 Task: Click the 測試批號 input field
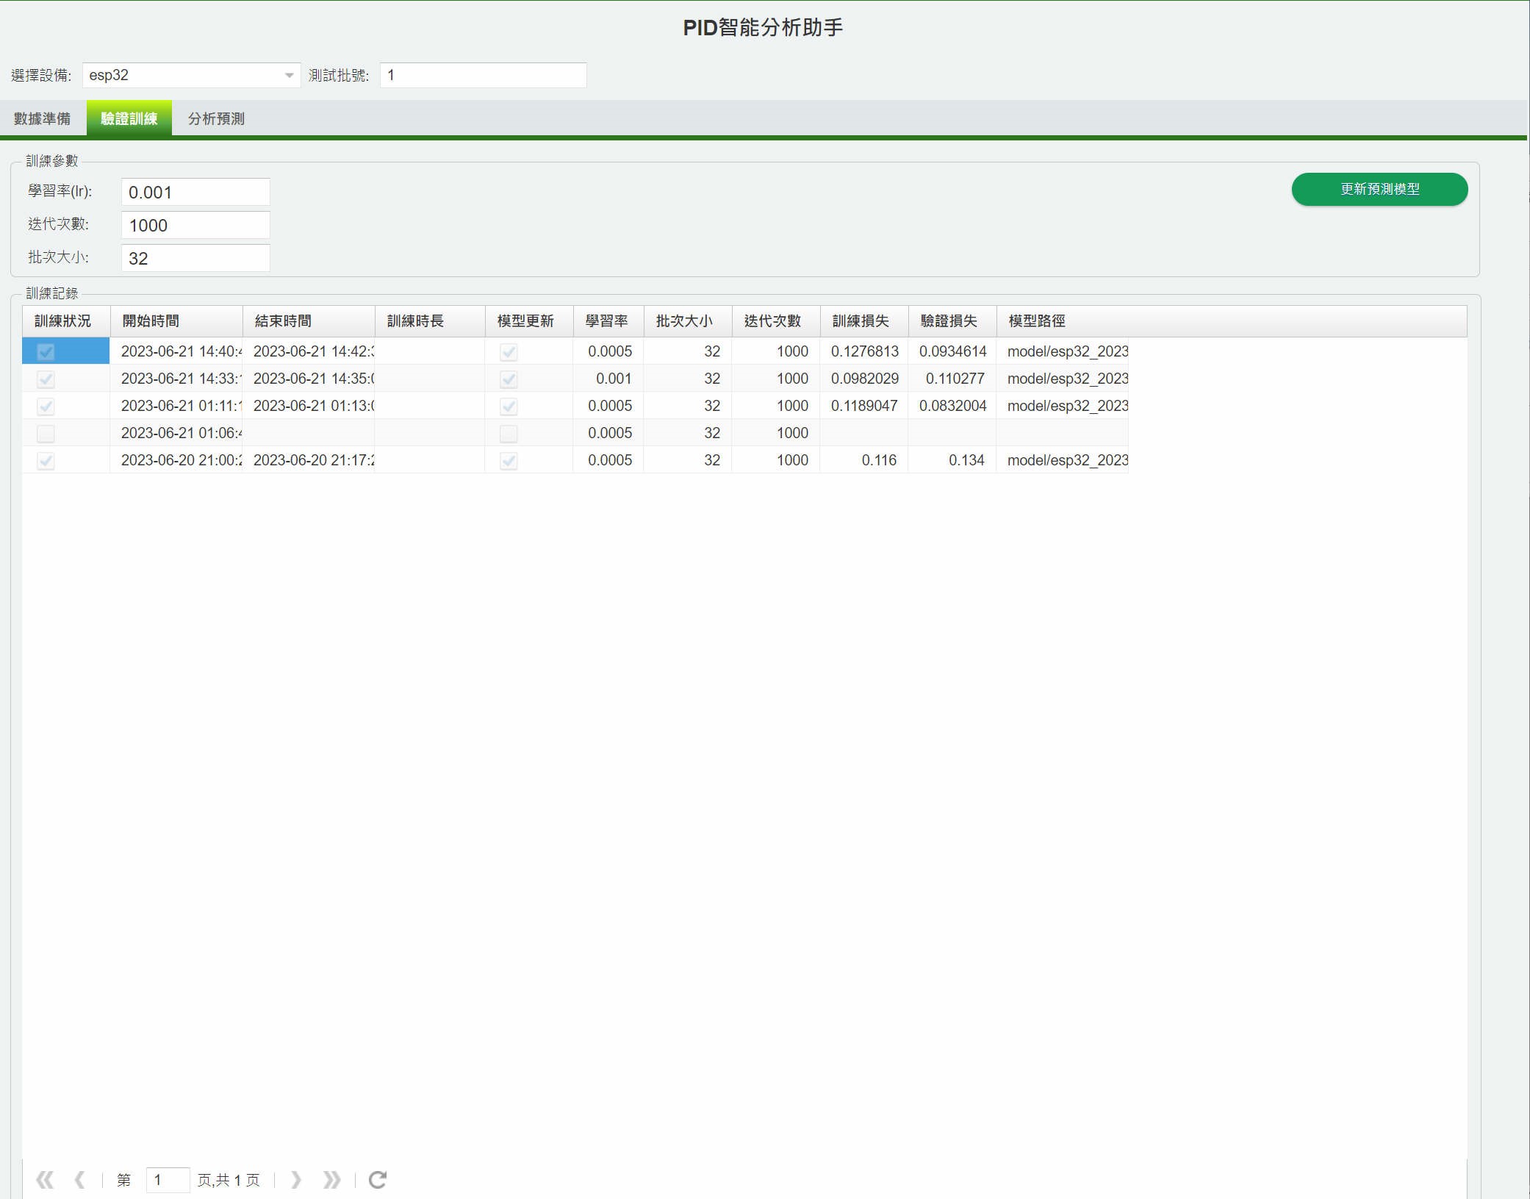[483, 76]
